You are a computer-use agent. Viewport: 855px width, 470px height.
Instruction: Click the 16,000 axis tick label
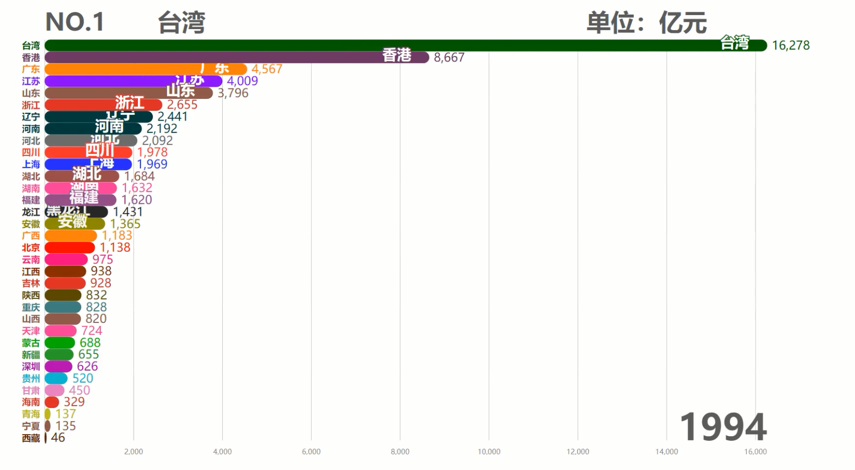tap(756, 452)
